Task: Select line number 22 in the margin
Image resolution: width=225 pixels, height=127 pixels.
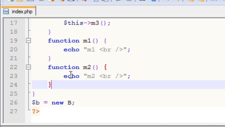Action: [14, 67]
